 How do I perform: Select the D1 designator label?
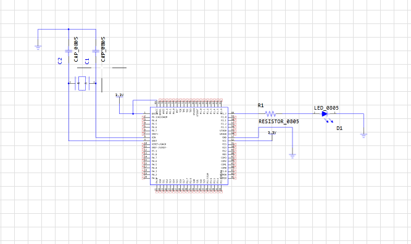[339, 128]
